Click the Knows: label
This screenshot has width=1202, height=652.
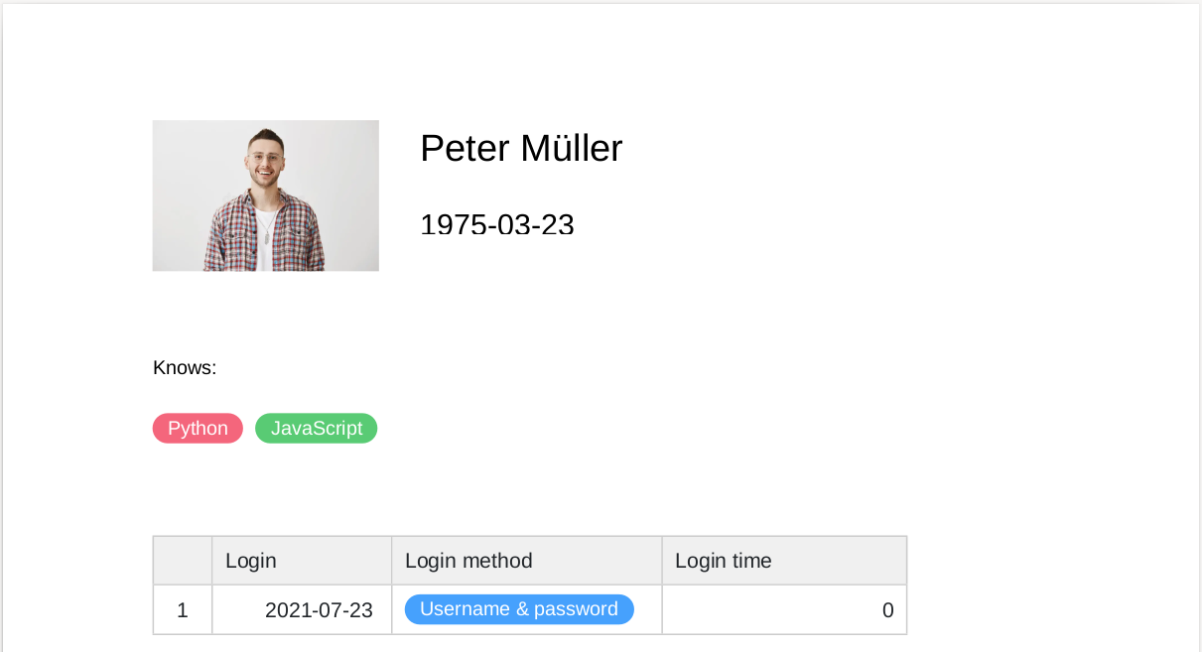tap(185, 368)
